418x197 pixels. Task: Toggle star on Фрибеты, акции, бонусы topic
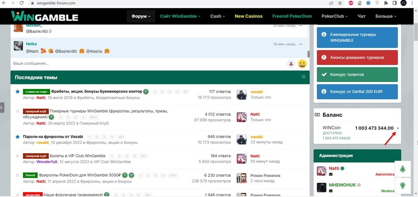[x=18, y=91]
